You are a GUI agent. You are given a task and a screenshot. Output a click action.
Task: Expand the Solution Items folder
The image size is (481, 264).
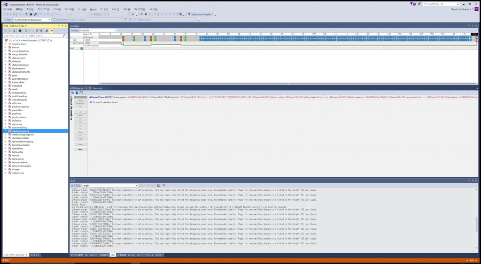5,44
